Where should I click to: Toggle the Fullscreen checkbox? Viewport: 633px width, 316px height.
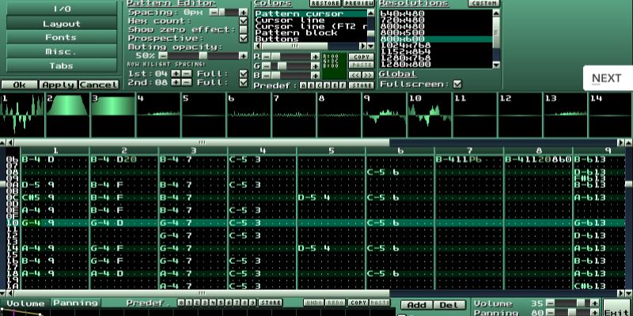(x=457, y=84)
